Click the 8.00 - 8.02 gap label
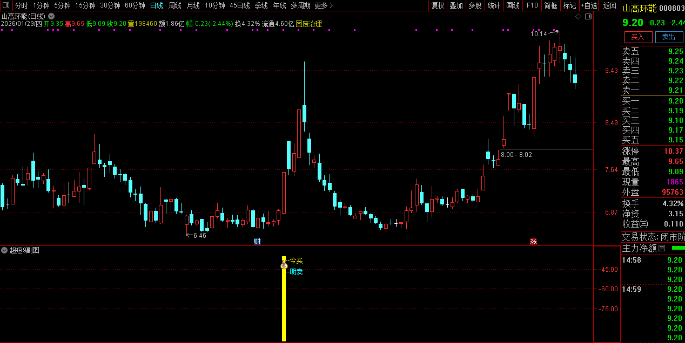The image size is (685, 343). coord(516,155)
